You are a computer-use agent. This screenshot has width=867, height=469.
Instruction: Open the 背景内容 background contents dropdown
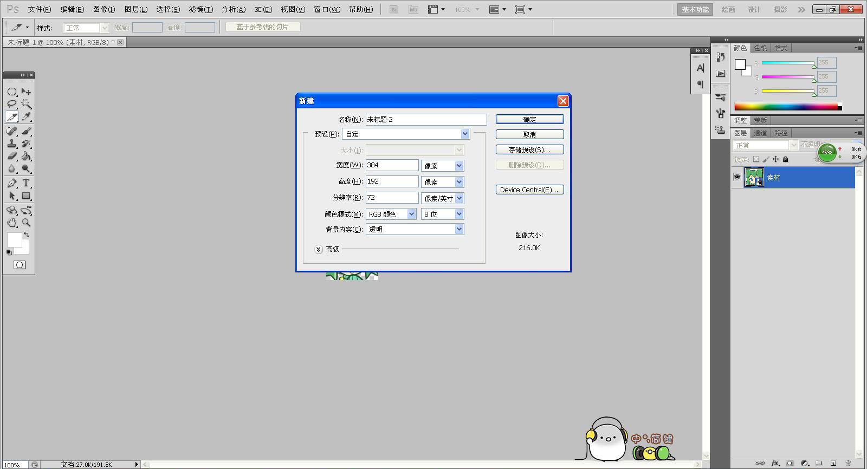pos(415,229)
